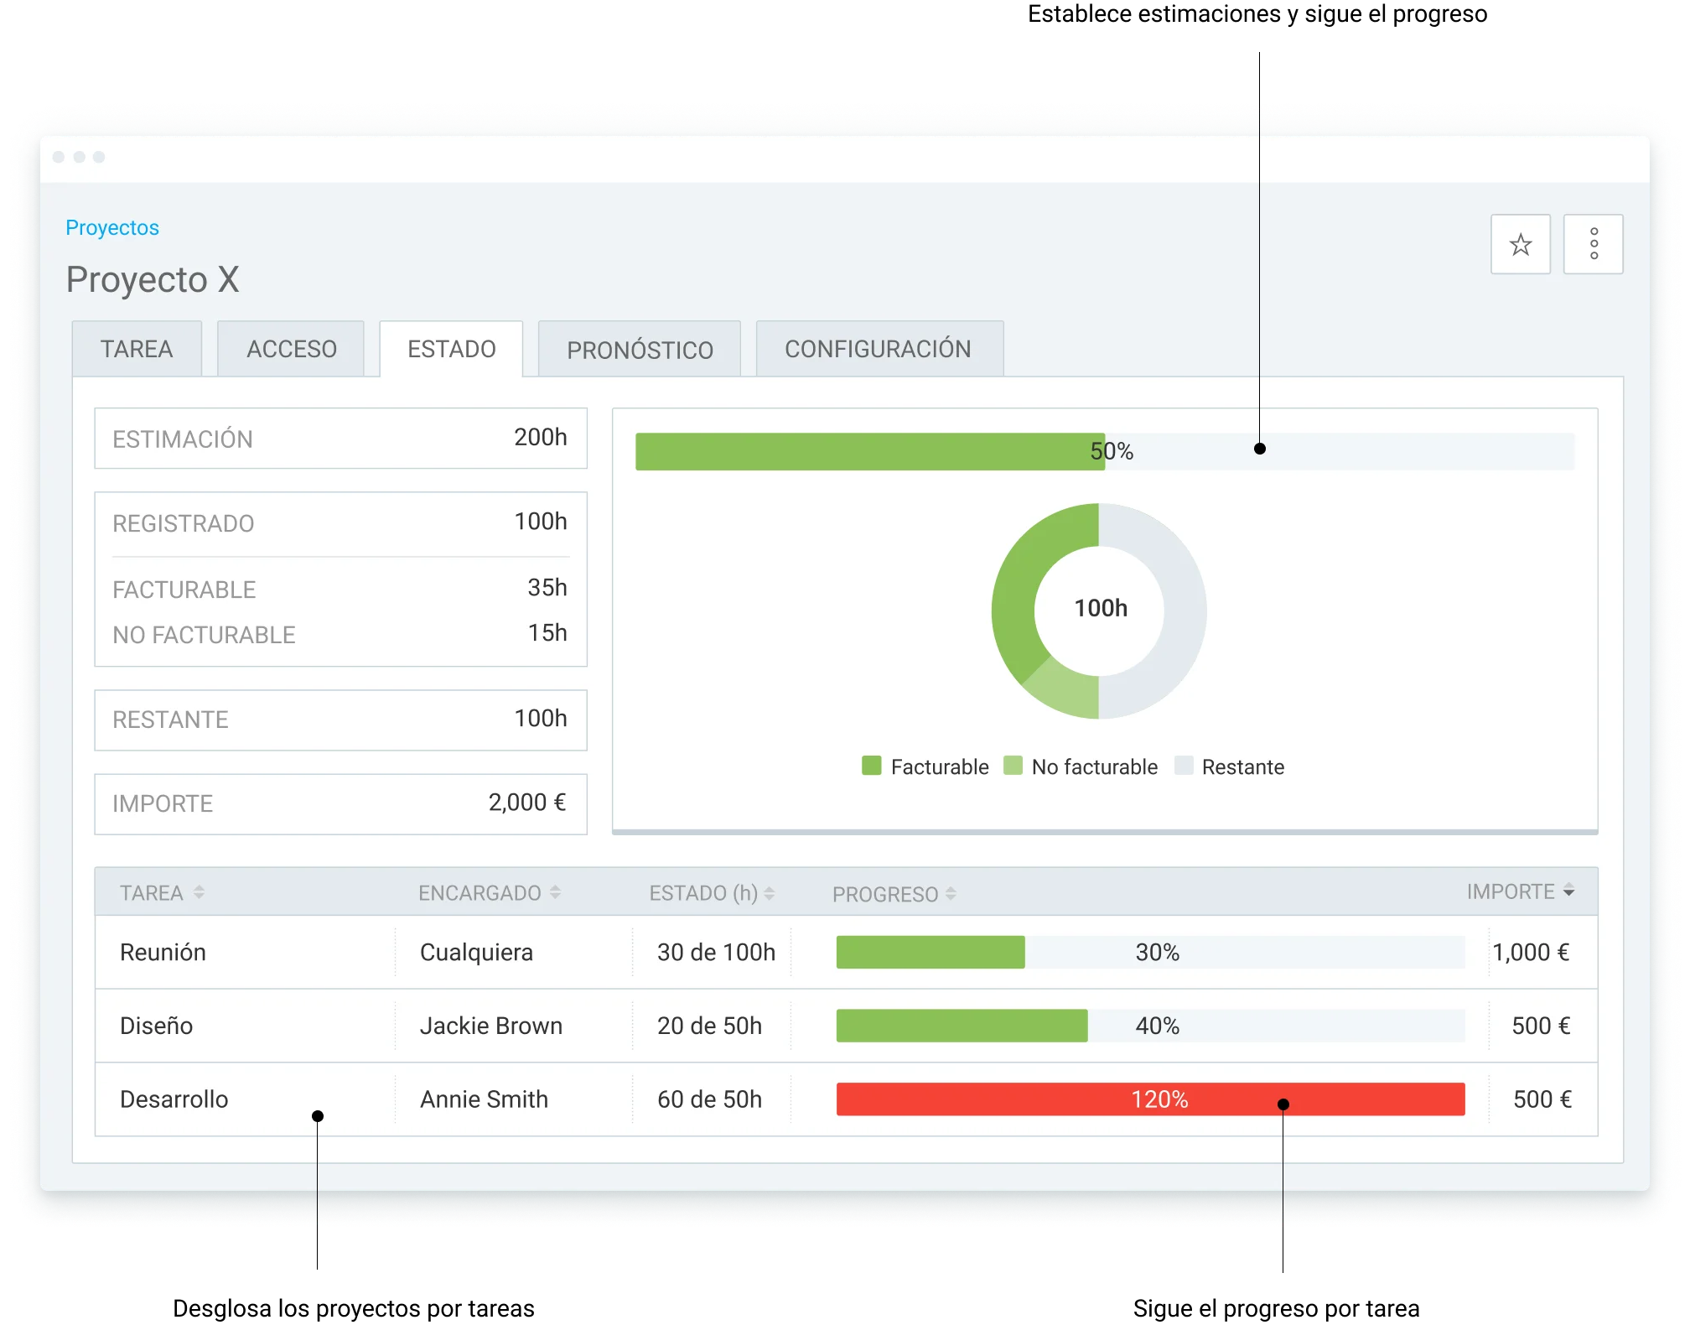Open the three-dot project options menu
The width and height of the screenshot is (1690, 1325).
(x=1594, y=244)
